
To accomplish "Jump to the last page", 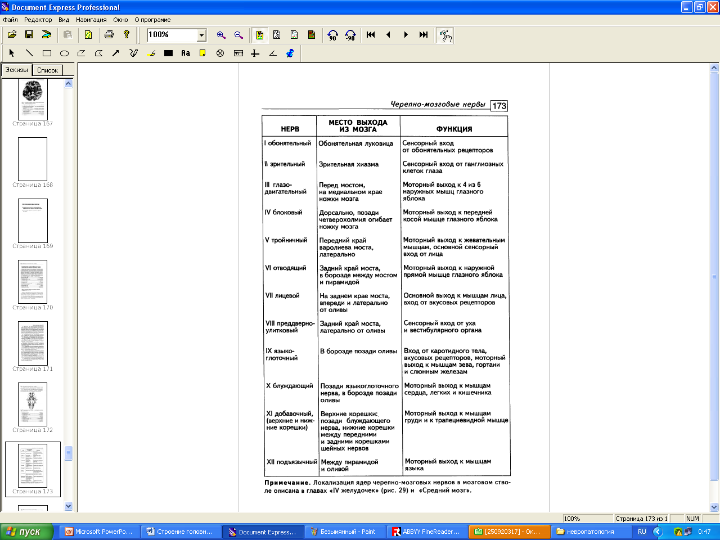I will pyautogui.click(x=424, y=35).
